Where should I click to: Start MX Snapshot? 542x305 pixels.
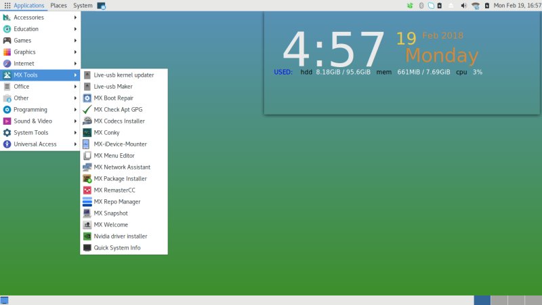(x=110, y=213)
